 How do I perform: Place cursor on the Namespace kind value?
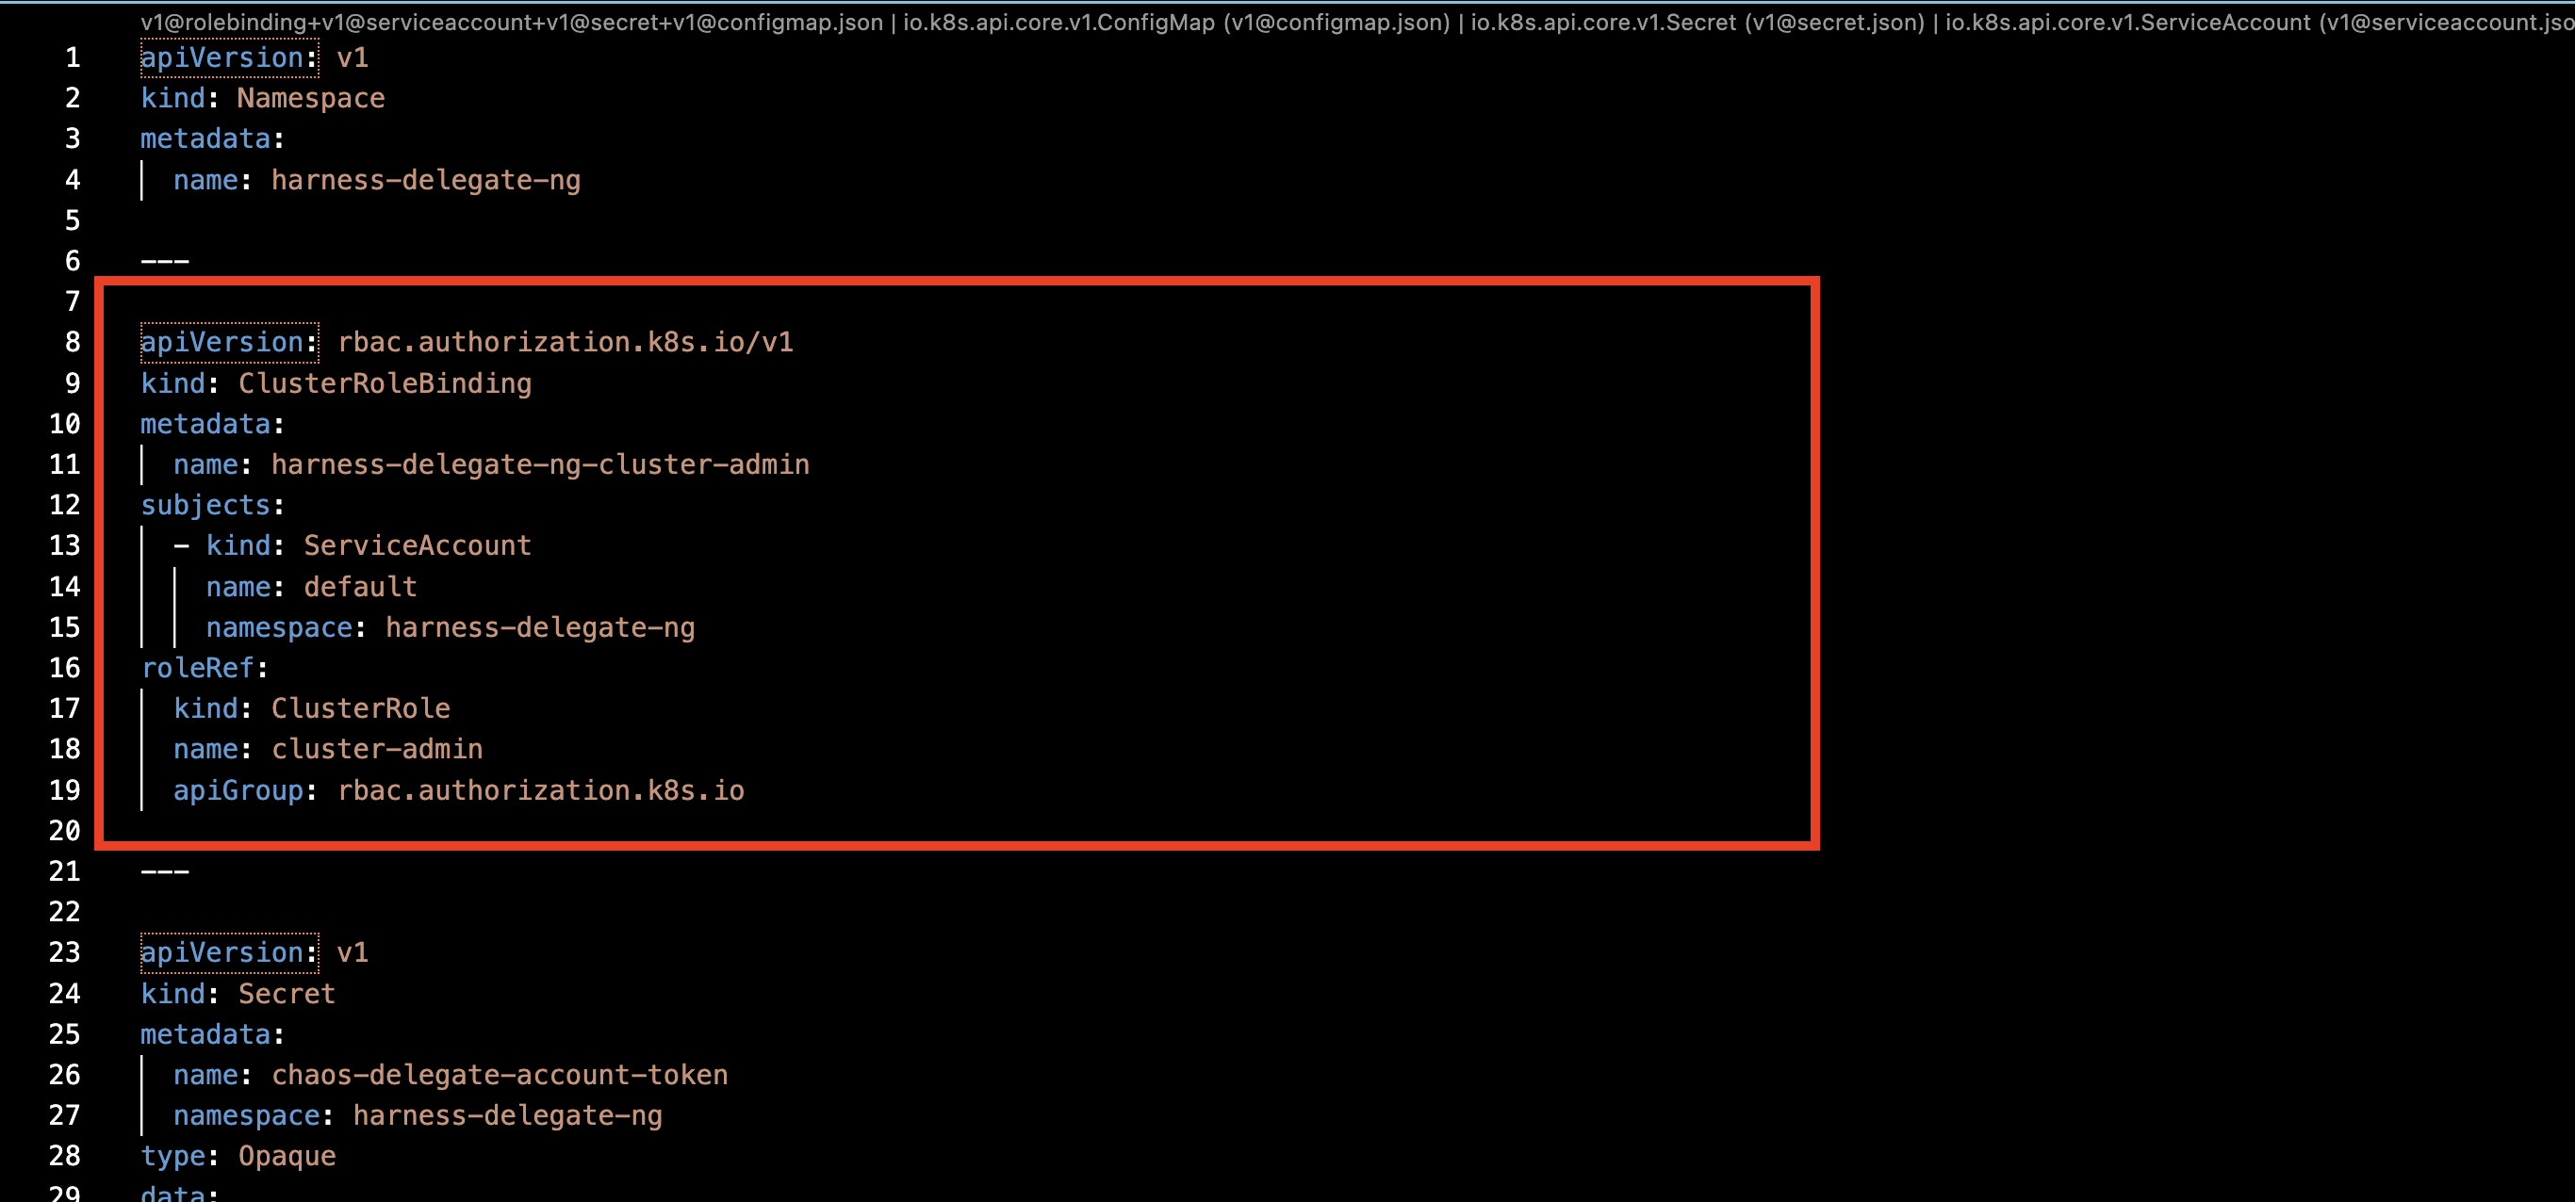pyautogui.click(x=310, y=98)
